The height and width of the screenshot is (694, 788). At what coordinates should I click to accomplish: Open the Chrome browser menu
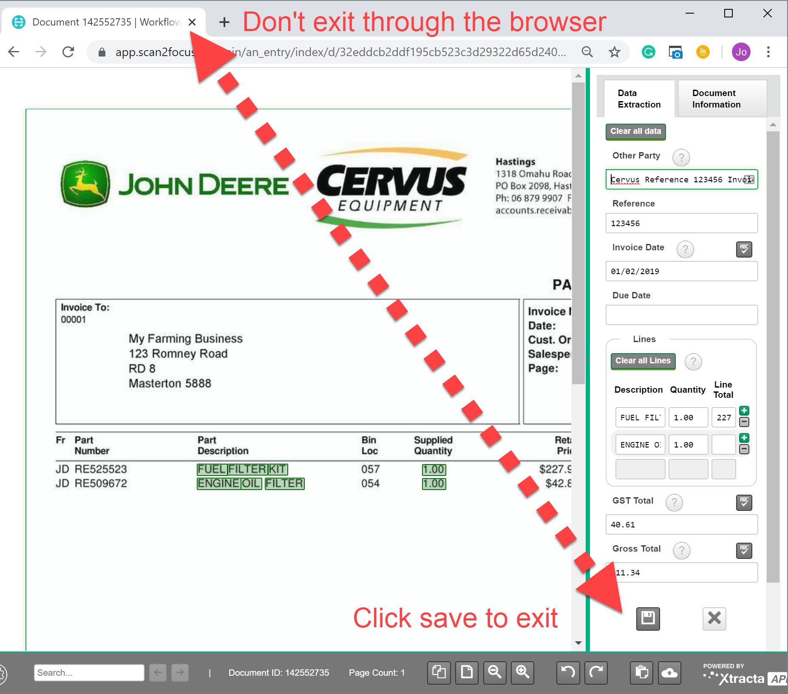click(x=768, y=52)
